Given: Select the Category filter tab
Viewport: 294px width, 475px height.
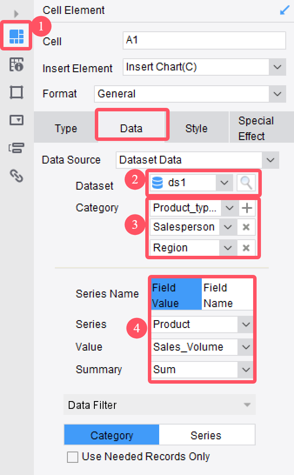Looking at the screenshot, I should click(x=112, y=435).
